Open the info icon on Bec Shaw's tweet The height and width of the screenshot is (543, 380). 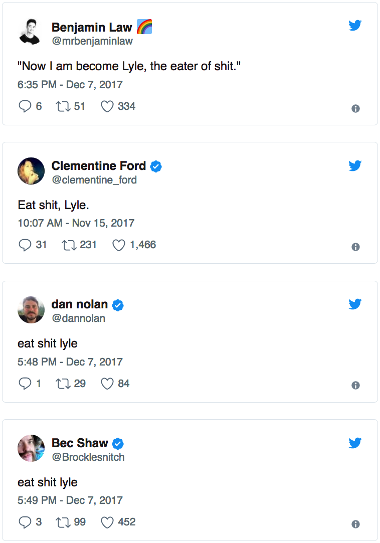click(x=355, y=524)
